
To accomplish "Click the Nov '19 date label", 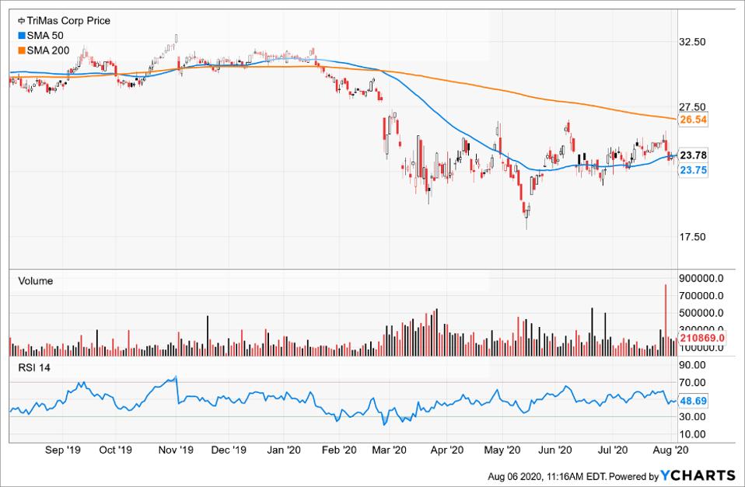I will 176,450.
